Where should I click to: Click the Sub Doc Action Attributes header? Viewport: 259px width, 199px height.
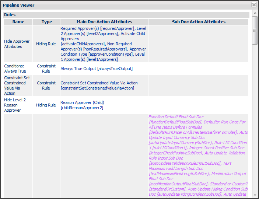199,22
